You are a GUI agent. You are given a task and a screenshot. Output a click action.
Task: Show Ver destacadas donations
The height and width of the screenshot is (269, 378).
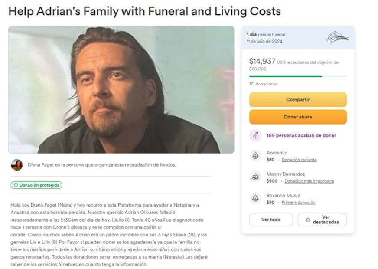(x=322, y=220)
